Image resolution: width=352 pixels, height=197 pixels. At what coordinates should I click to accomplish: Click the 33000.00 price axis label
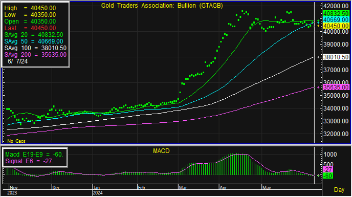pos(336,121)
